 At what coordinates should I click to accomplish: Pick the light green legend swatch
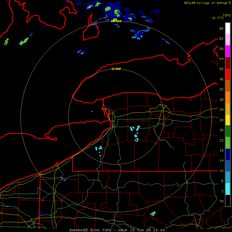[x=228, y=143]
